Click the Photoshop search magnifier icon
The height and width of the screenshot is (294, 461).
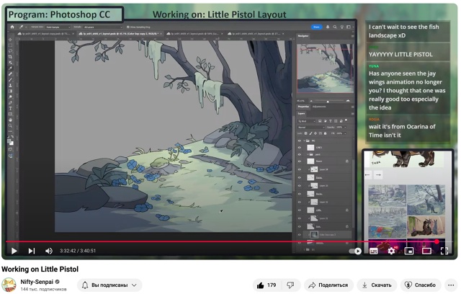point(335,27)
